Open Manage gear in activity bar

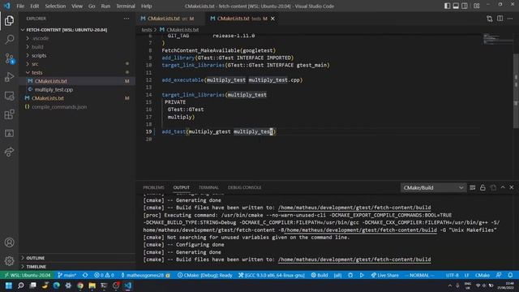[x=9, y=261]
